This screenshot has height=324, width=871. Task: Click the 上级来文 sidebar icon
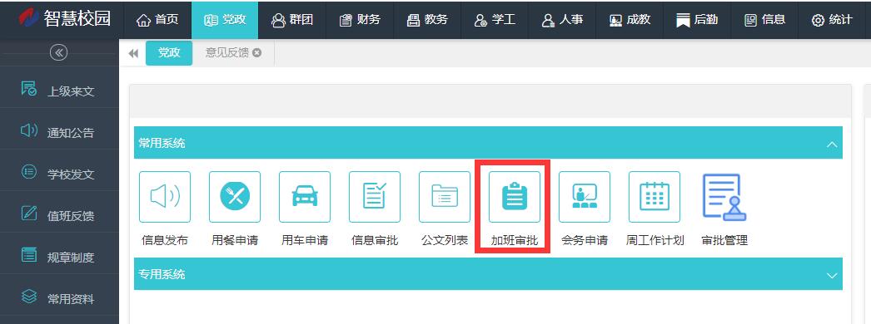coord(29,89)
